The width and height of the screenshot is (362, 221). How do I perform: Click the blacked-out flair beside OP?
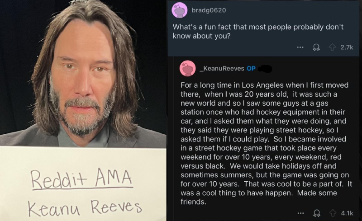pyautogui.click(x=265, y=69)
